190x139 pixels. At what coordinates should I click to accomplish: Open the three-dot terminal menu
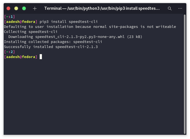point(180,8)
